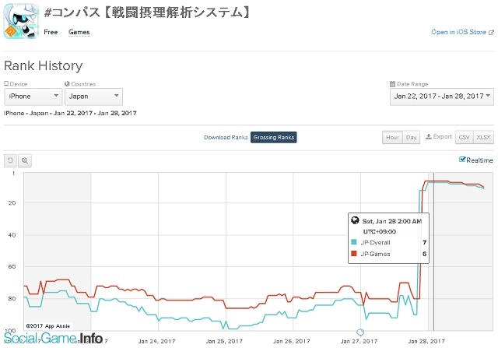Switch granularity to Day
The image size is (498, 348).
click(x=411, y=137)
